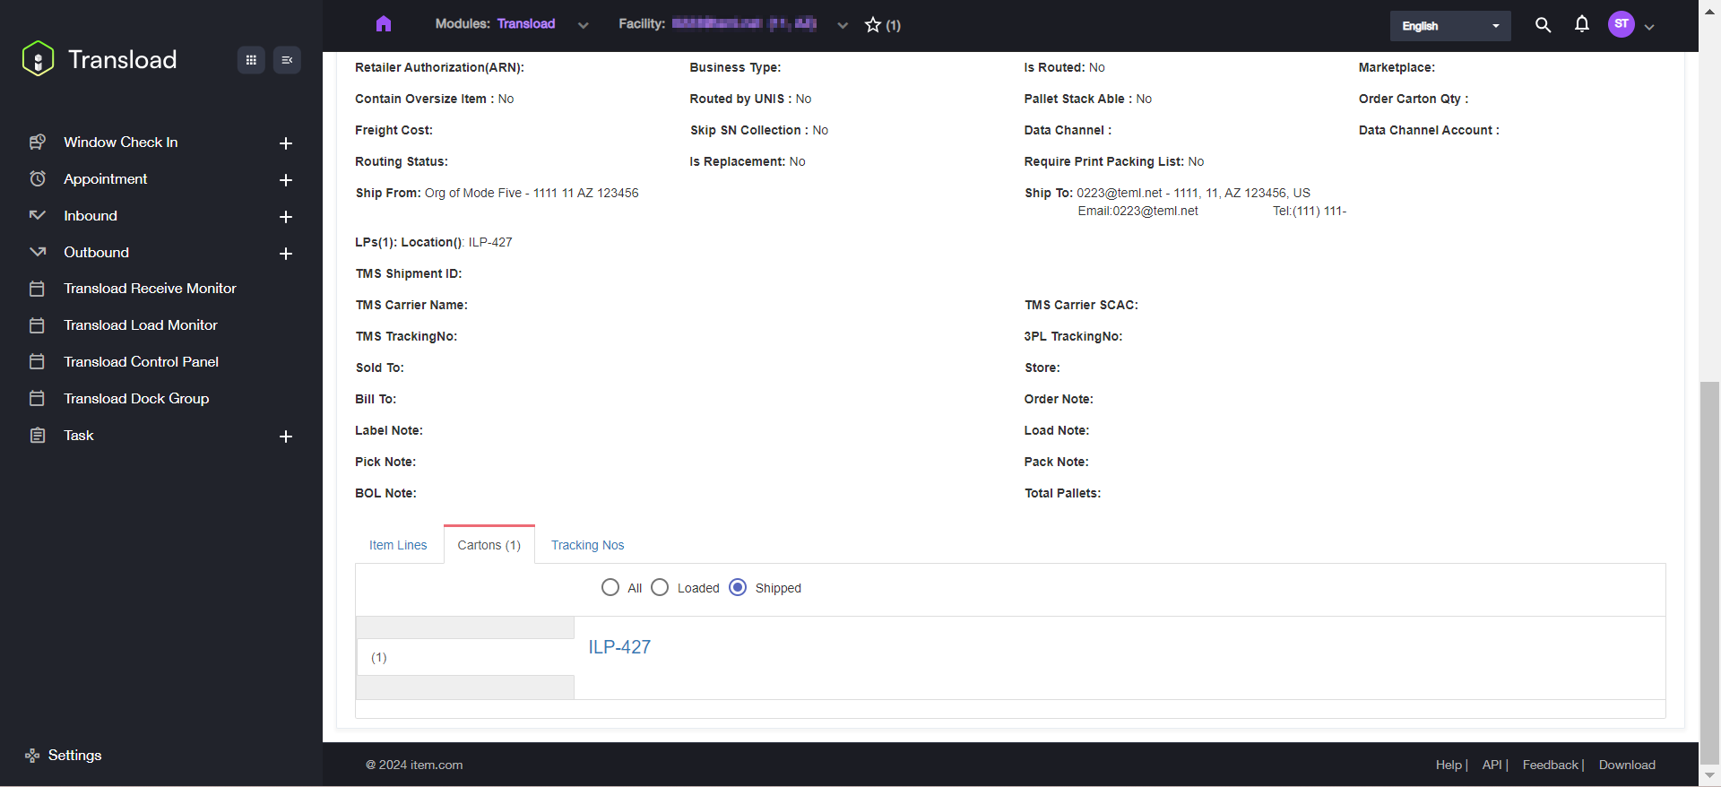Open the search magnifier icon
Screen dimensions: 1721x787
click(1543, 25)
